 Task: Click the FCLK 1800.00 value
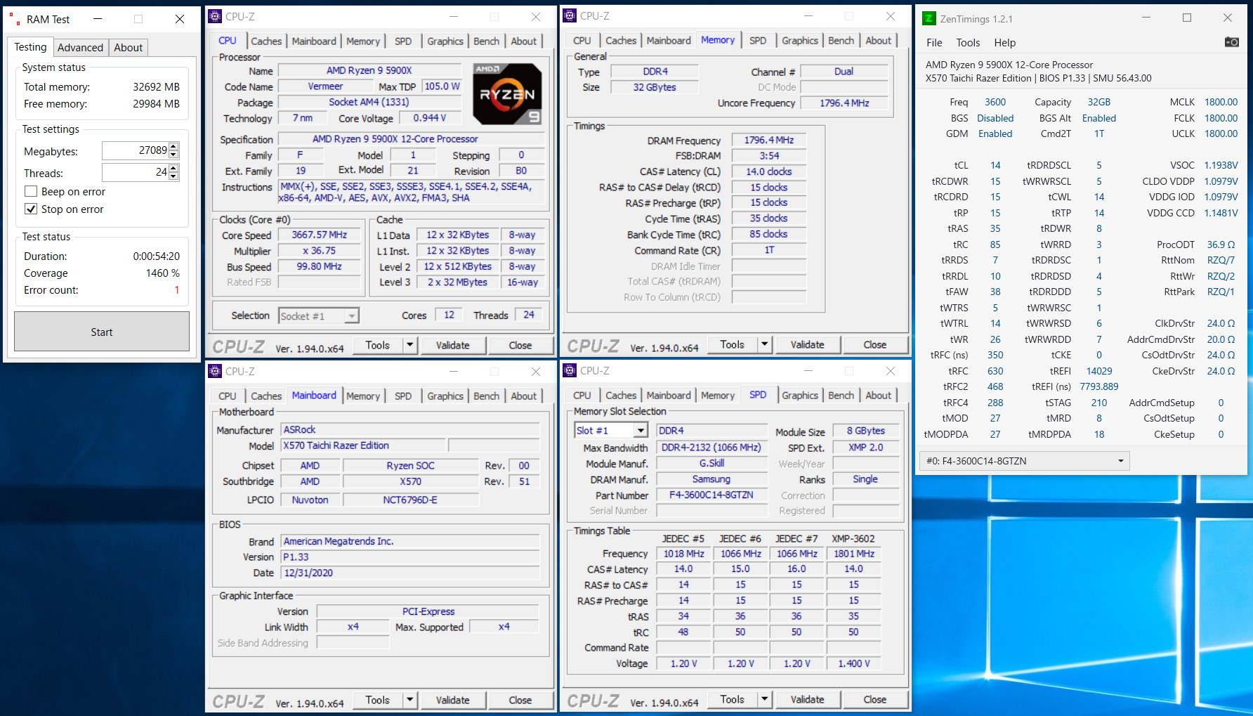[x=1221, y=118]
